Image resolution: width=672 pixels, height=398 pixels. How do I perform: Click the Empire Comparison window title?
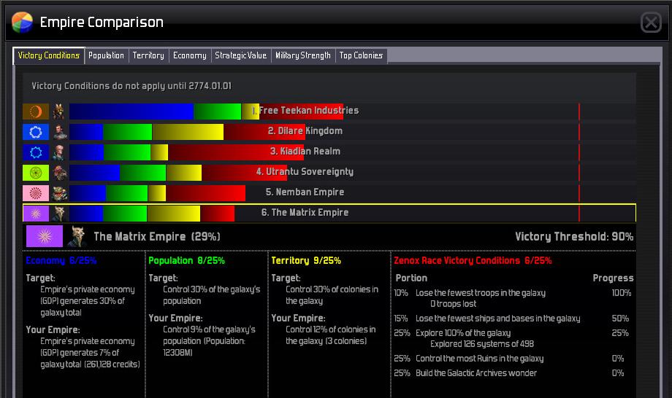(x=102, y=22)
